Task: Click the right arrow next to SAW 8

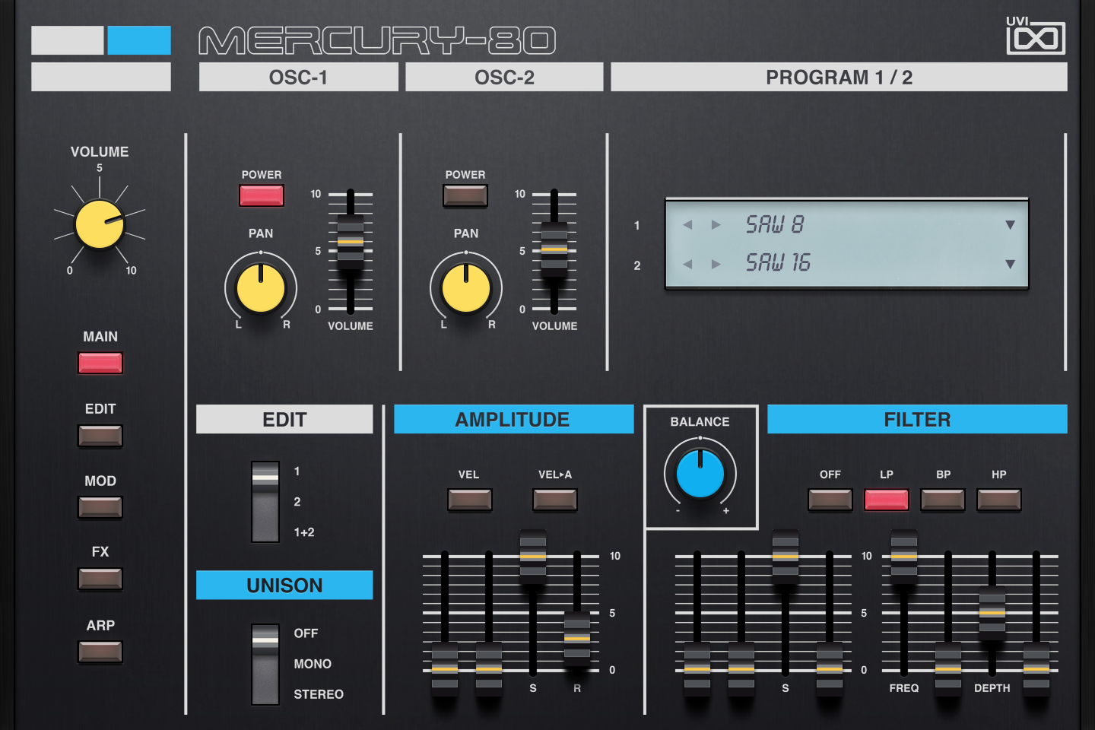Action: click(x=716, y=224)
